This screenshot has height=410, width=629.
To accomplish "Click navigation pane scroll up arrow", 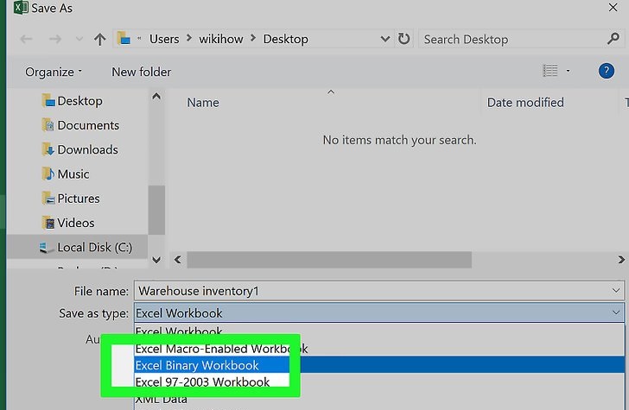I will [156, 96].
